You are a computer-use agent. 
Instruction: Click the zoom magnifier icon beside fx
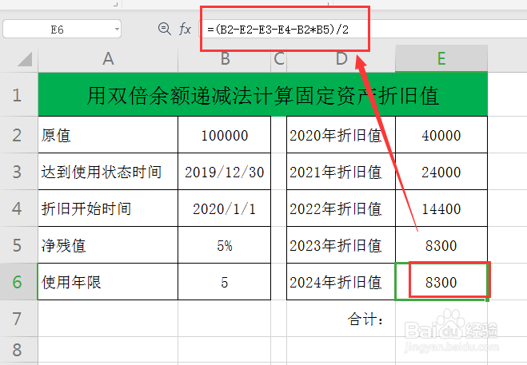pos(165,29)
